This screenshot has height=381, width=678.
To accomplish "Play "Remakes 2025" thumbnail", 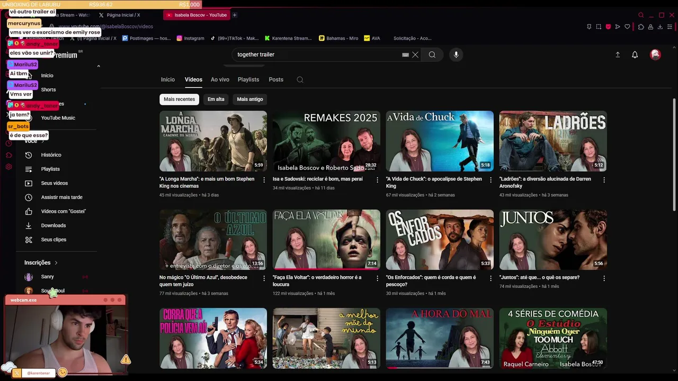I will 326,141.
